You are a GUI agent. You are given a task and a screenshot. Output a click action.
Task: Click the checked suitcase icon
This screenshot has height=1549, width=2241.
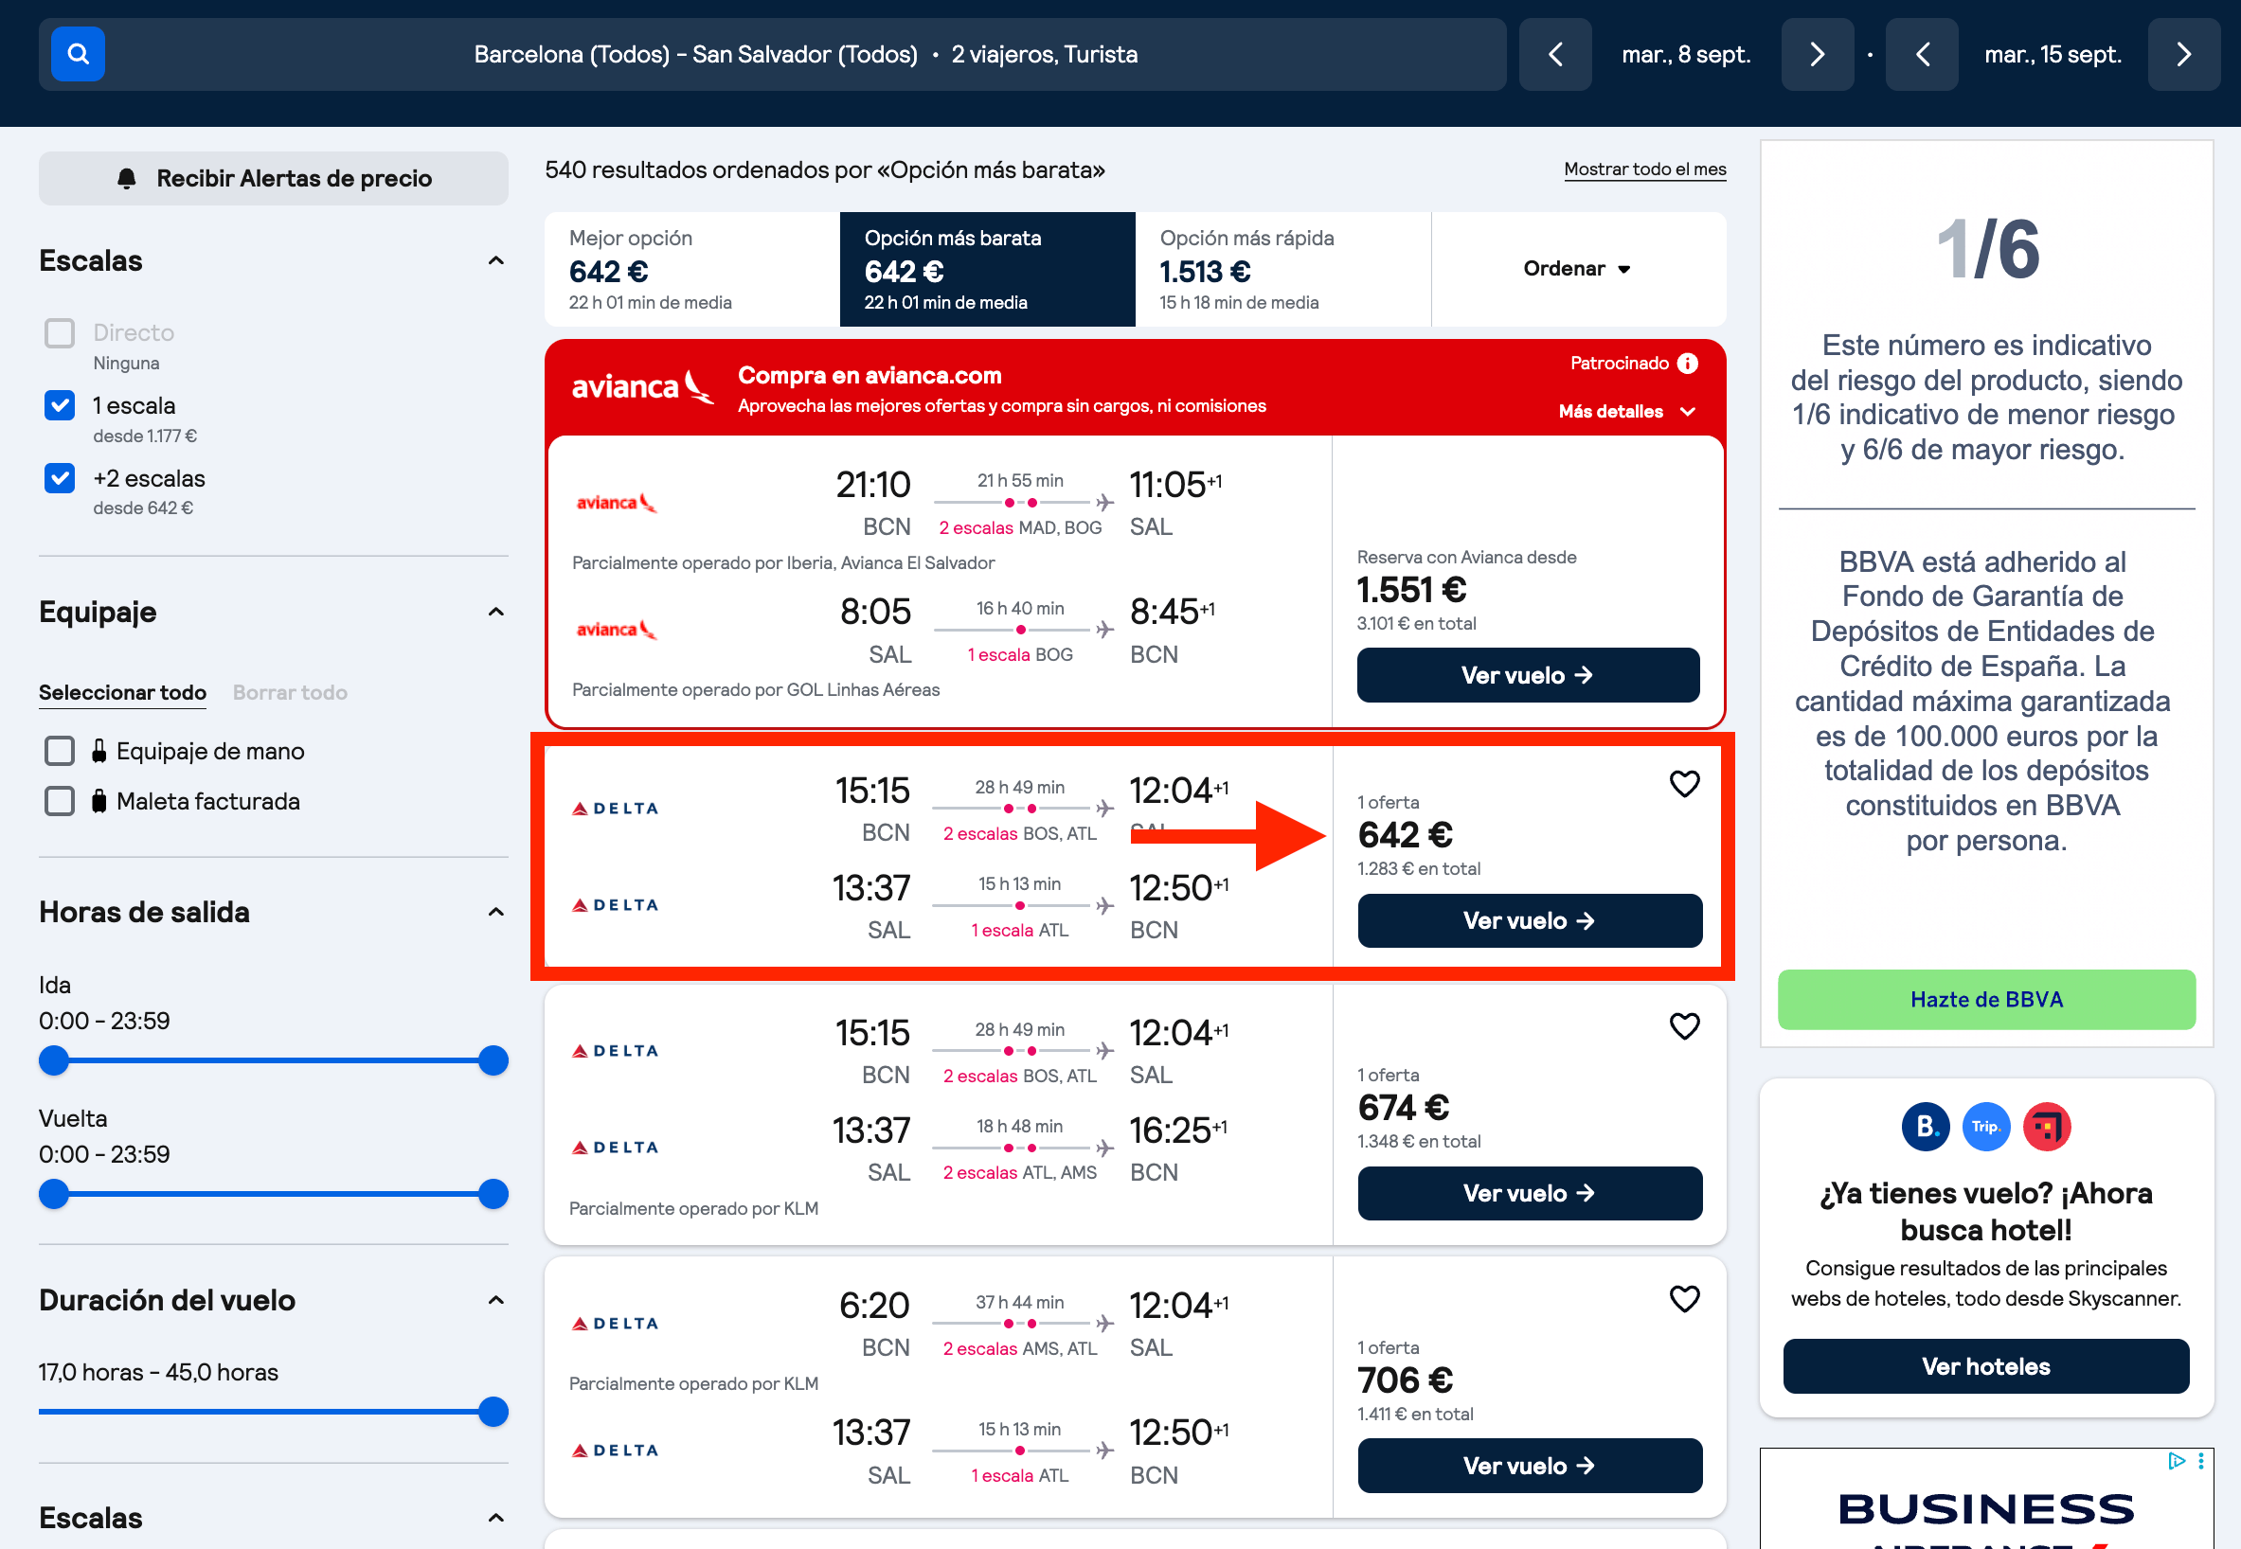tap(99, 802)
